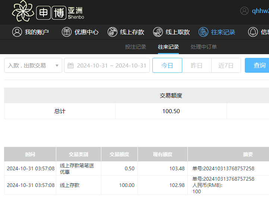Click the user avatar icon beside username
This screenshot has height=197, width=269.
click(244, 11)
